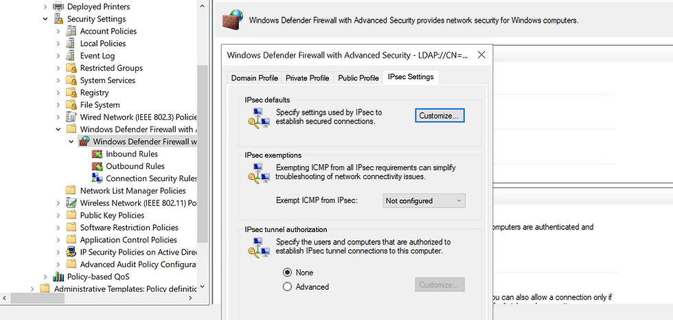Select the Registry tree item

pos(95,93)
